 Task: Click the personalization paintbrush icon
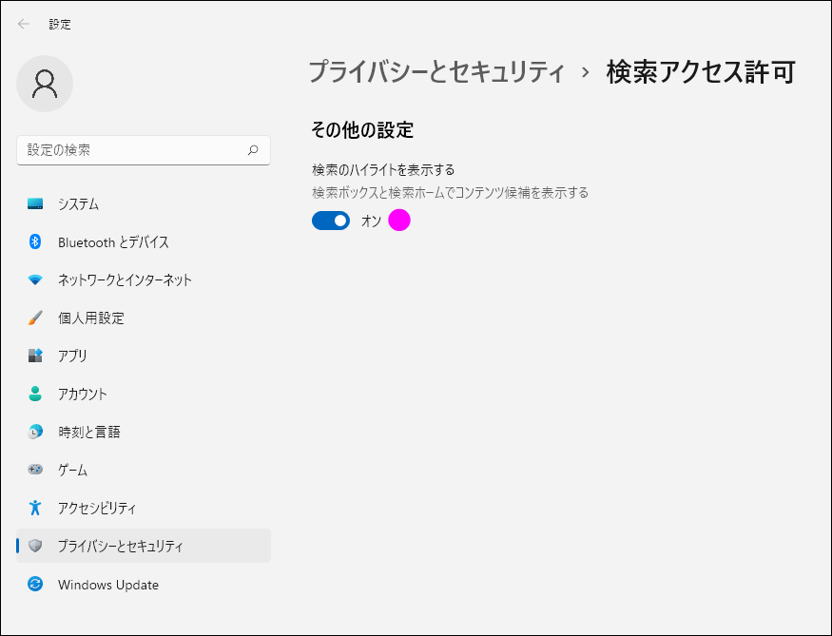[35, 318]
